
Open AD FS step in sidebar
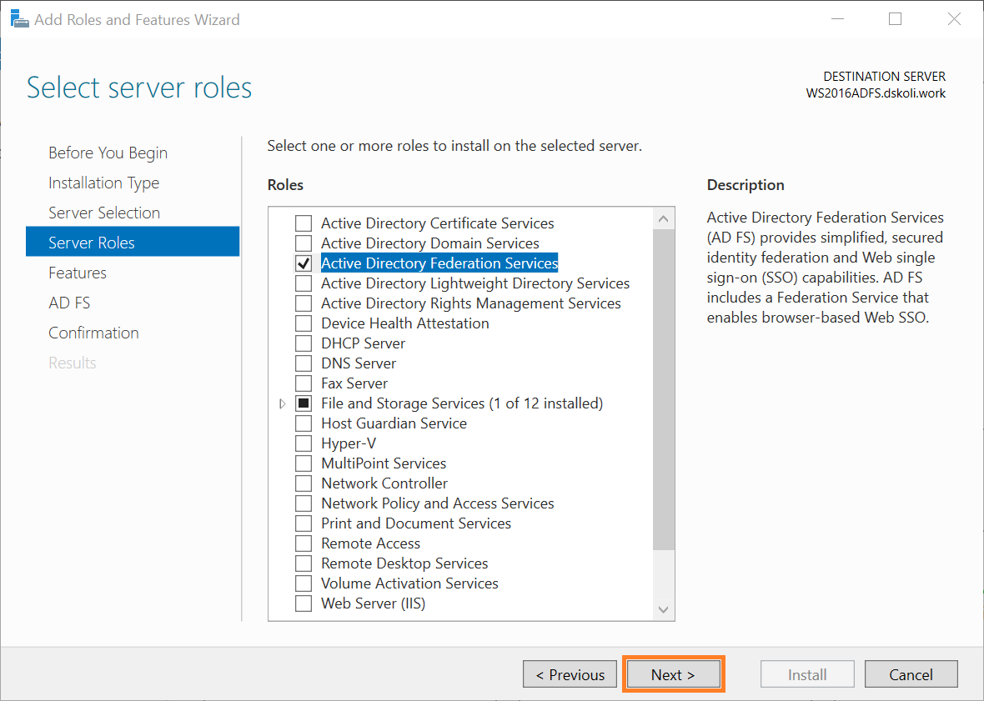click(x=70, y=303)
